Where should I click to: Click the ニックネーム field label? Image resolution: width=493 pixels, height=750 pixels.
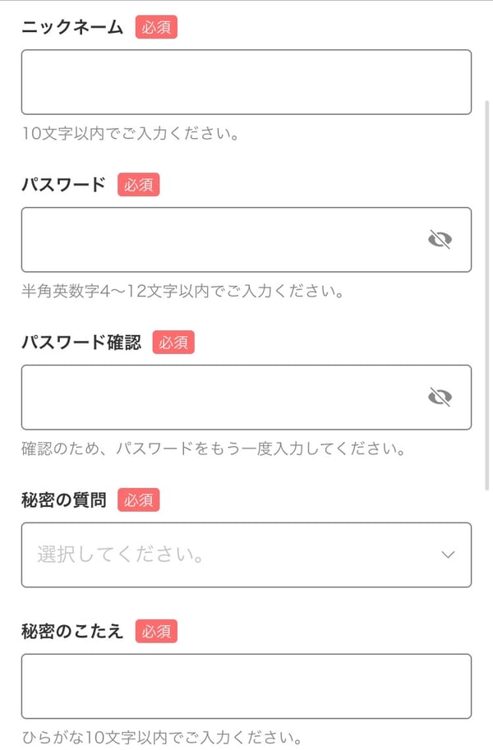(72, 27)
